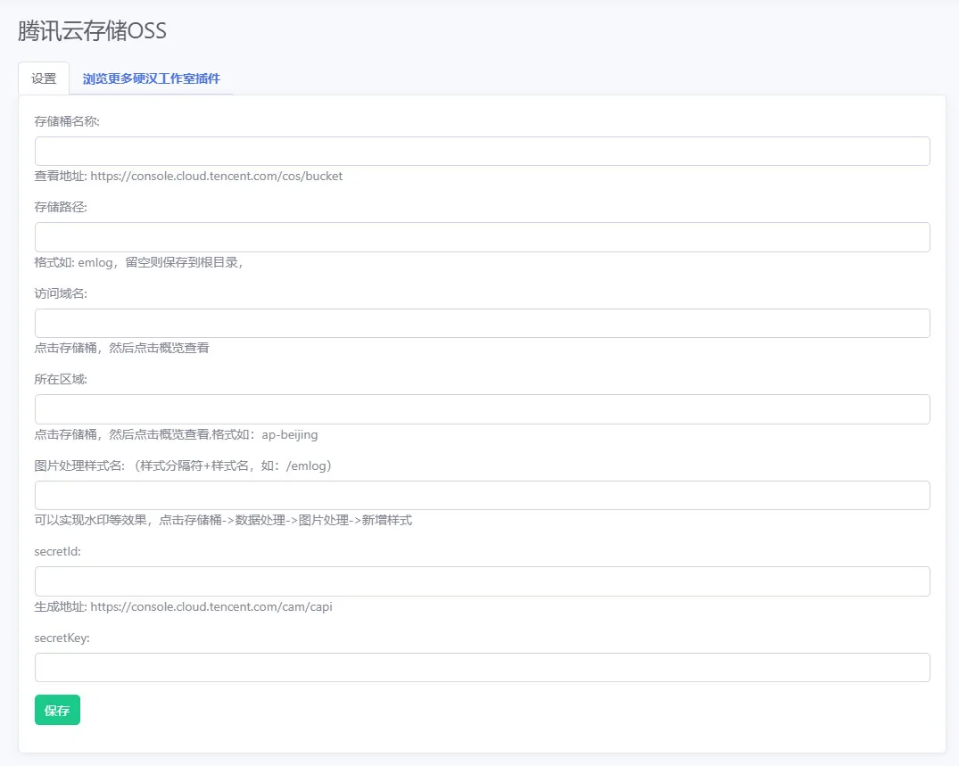The width and height of the screenshot is (959, 766).
Task: Click the green 保存 button
Action: [x=57, y=710]
